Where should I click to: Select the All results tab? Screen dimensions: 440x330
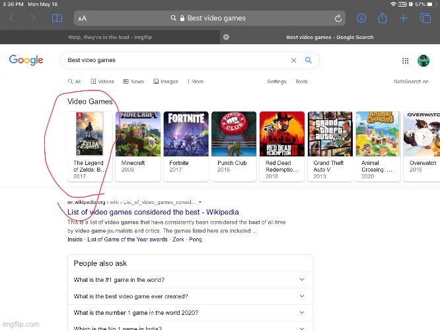(x=75, y=81)
